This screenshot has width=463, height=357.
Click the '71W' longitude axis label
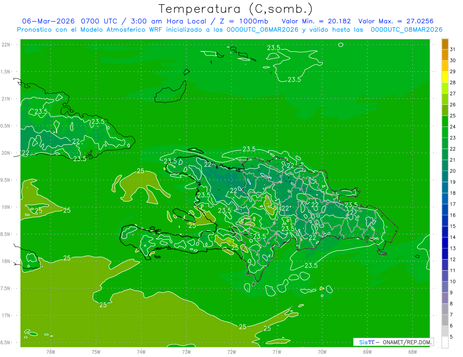pos(277,352)
